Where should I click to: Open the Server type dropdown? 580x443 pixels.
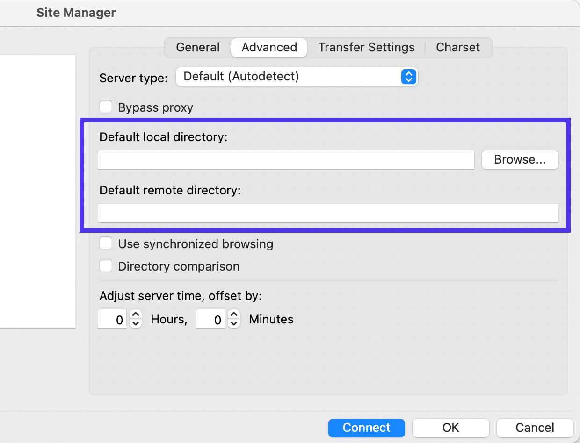297,77
